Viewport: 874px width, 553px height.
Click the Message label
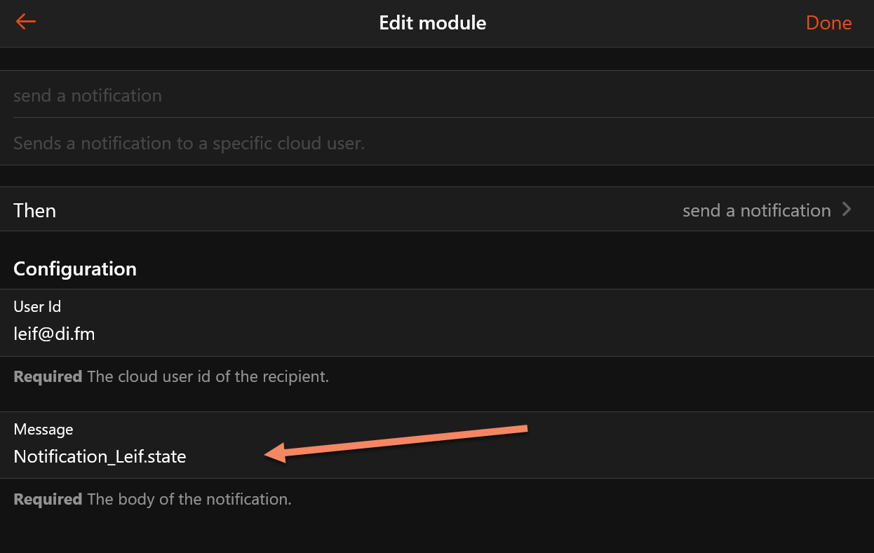coord(43,429)
